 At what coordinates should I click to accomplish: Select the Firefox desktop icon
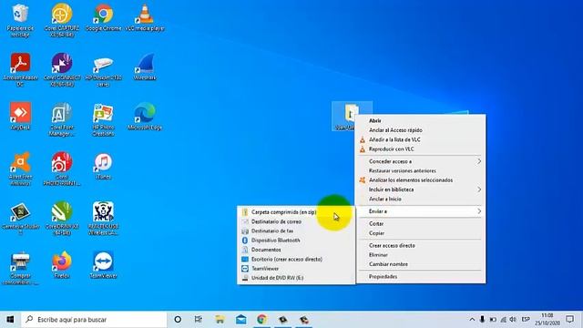tap(62, 265)
